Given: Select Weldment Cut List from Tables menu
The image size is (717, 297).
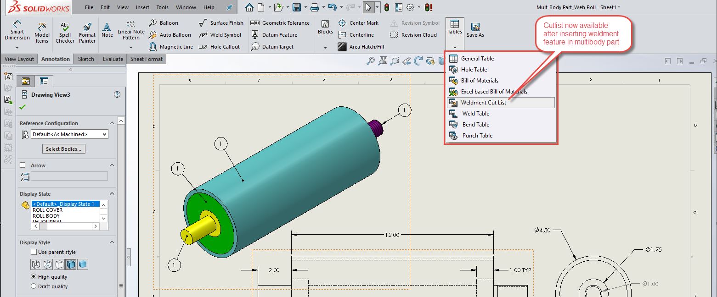Looking at the screenshot, I should (x=501, y=103).
